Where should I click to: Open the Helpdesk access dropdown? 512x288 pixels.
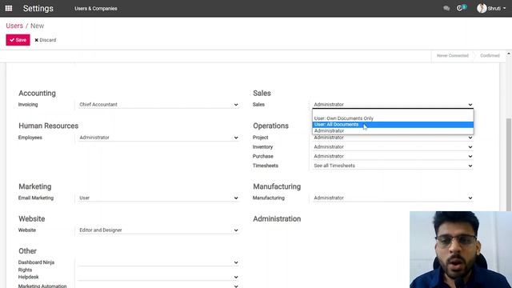click(x=158, y=277)
